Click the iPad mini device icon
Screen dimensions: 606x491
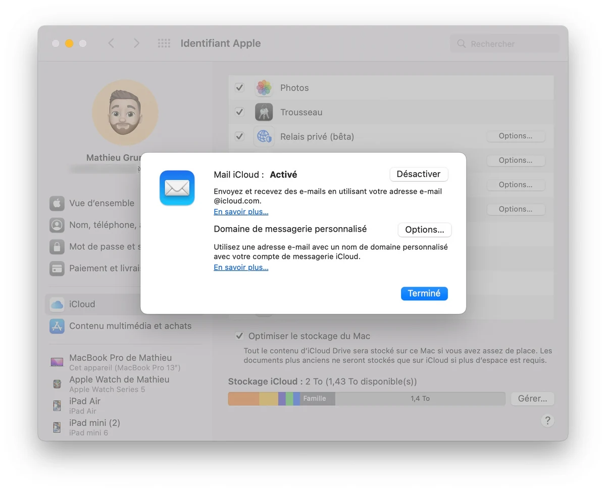pos(57,427)
